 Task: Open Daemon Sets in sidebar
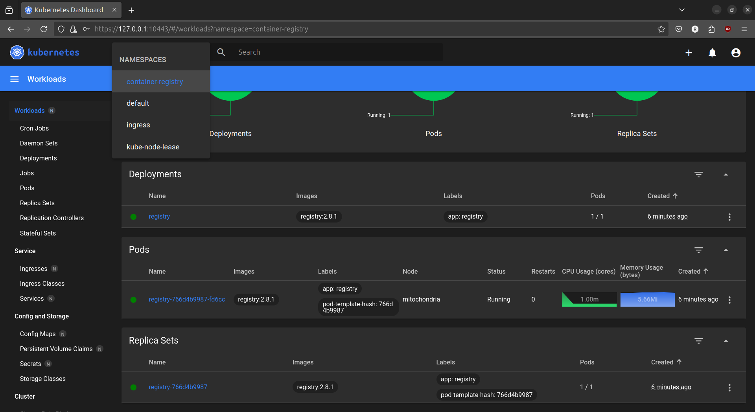pos(39,143)
